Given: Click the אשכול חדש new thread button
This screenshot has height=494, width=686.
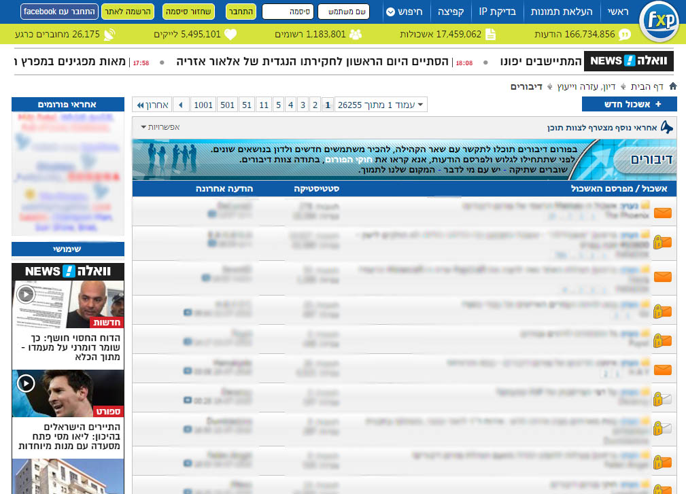Looking at the screenshot, I should 629,104.
